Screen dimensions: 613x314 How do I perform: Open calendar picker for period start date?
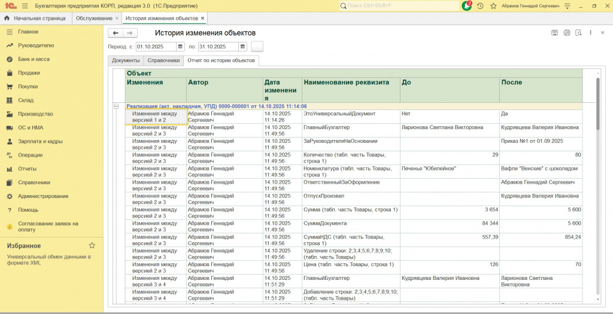[x=180, y=47]
